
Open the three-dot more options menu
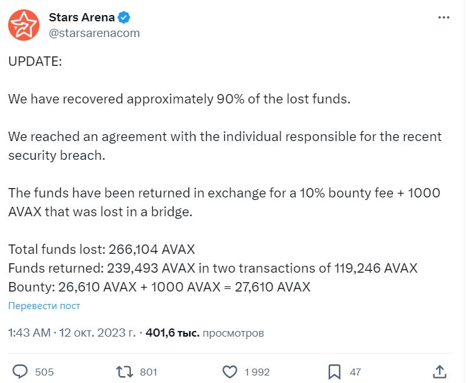(x=443, y=18)
